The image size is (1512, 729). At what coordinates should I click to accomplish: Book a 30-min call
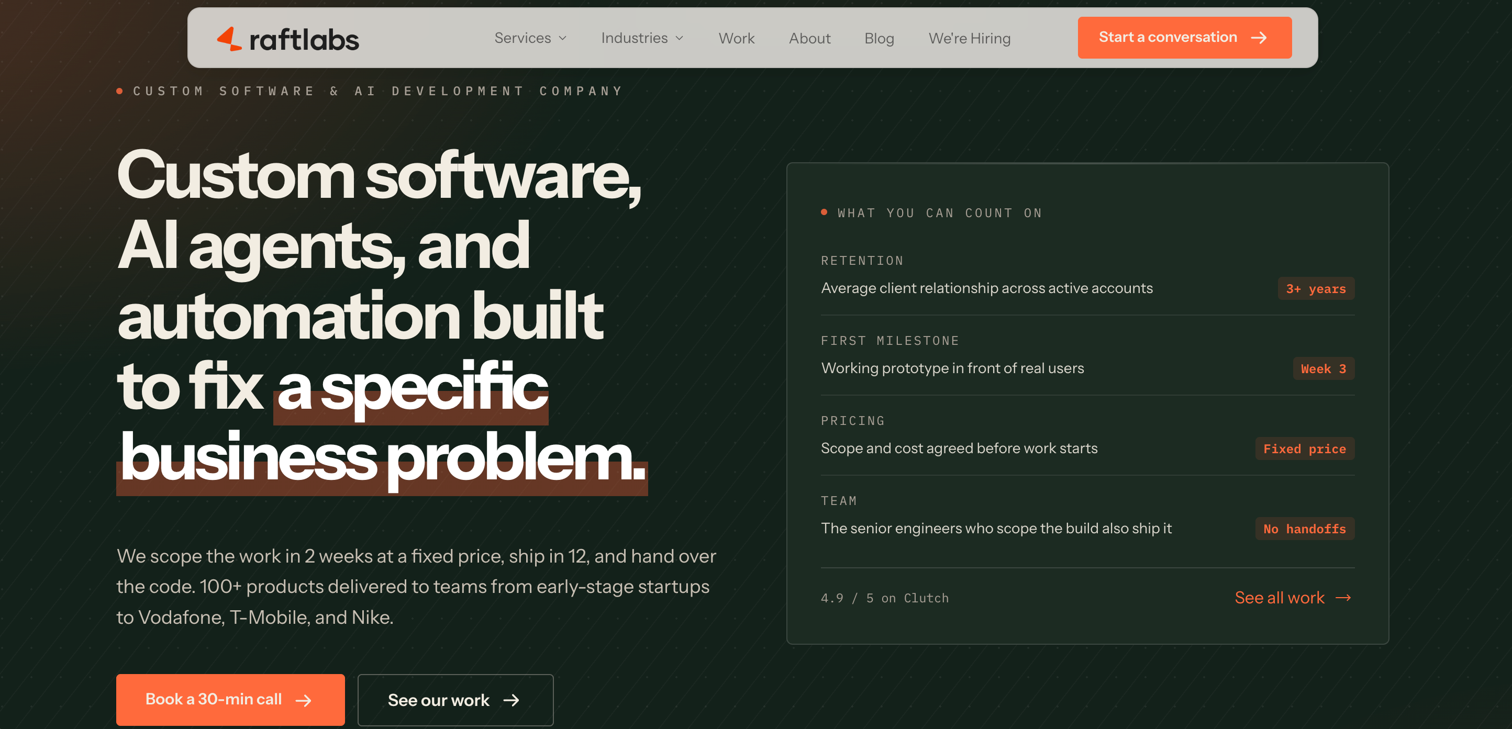point(230,699)
